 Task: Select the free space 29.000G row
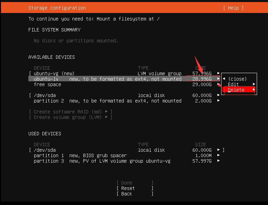click(x=48, y=84)
